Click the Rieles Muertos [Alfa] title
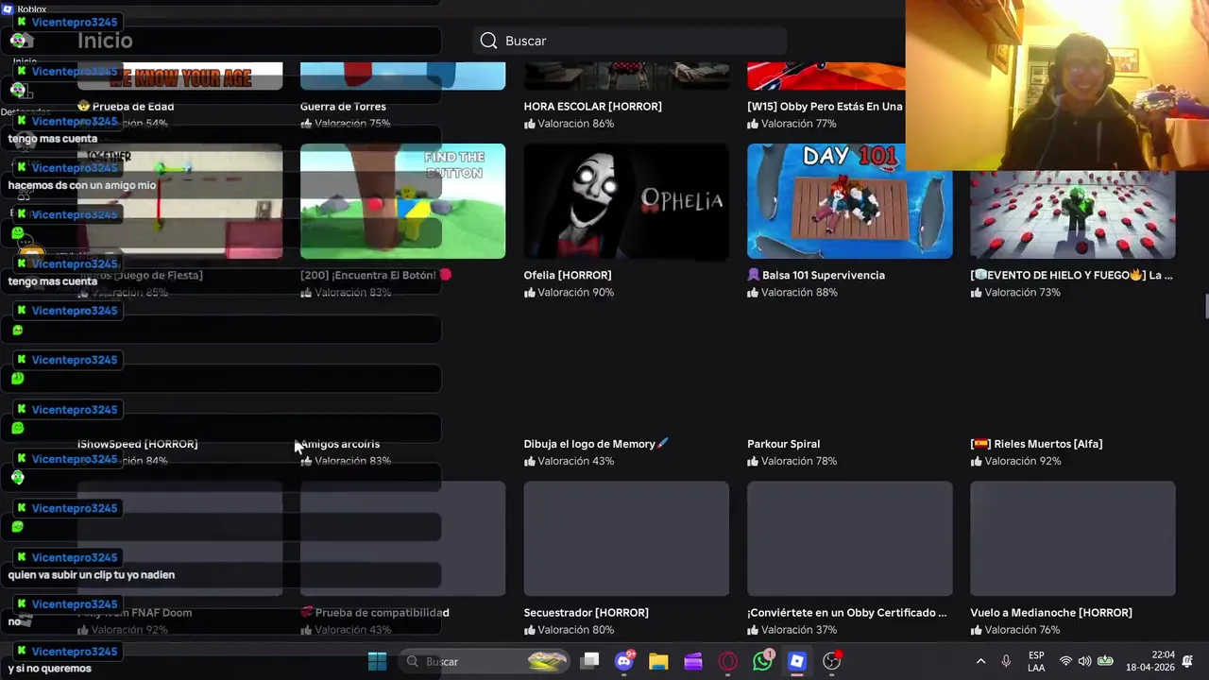The image size is (1209, 680). coord(1036,444)
